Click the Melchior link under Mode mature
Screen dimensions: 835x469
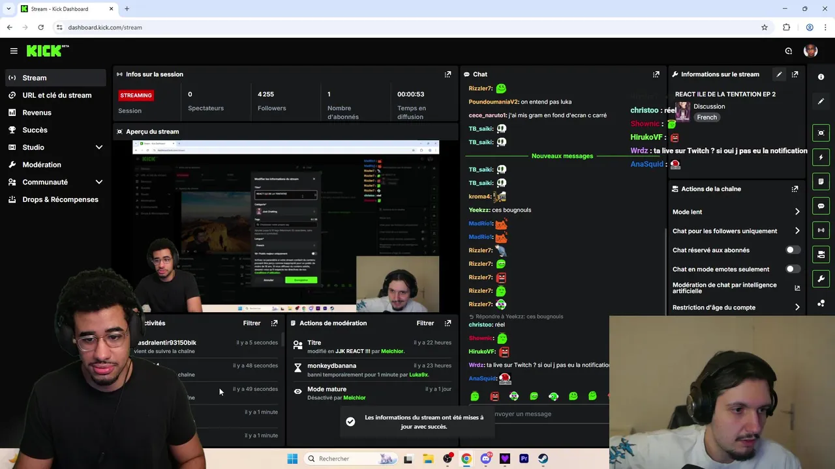tap(354, 397)
